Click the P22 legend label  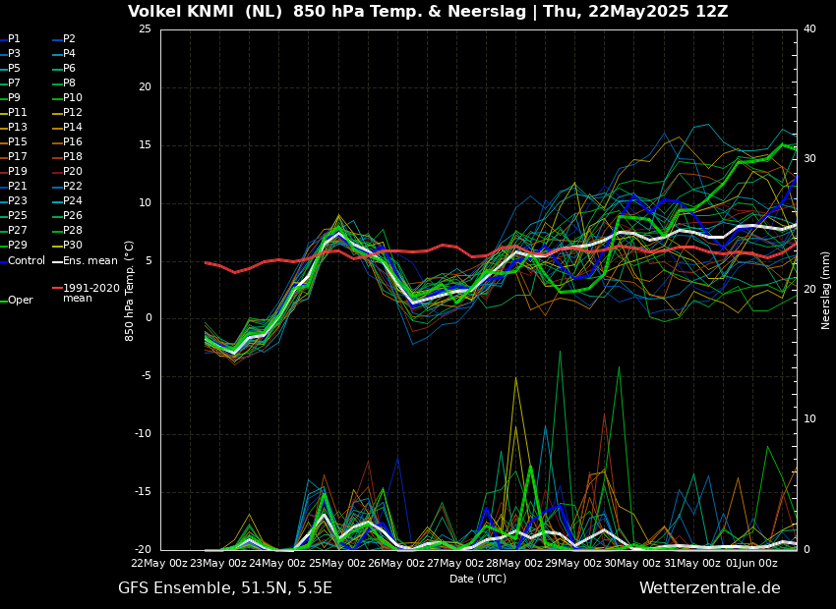[x=73, y=187]
